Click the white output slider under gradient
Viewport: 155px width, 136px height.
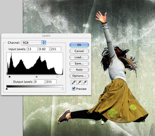click(63, 89)
